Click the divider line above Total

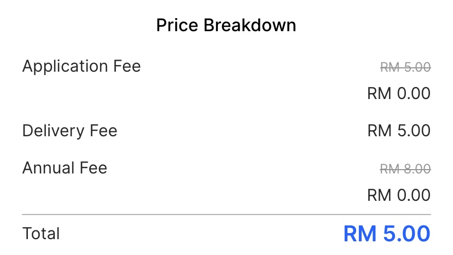click(226, 215)
